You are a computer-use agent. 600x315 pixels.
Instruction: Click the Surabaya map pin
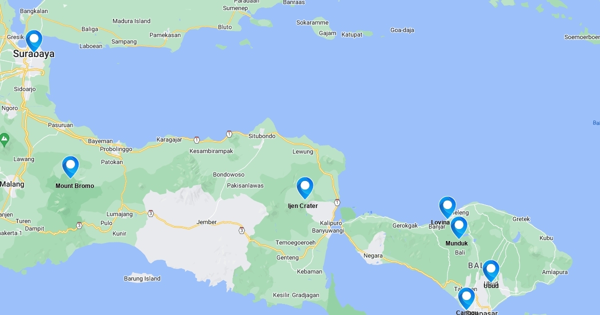pos(34,40)
